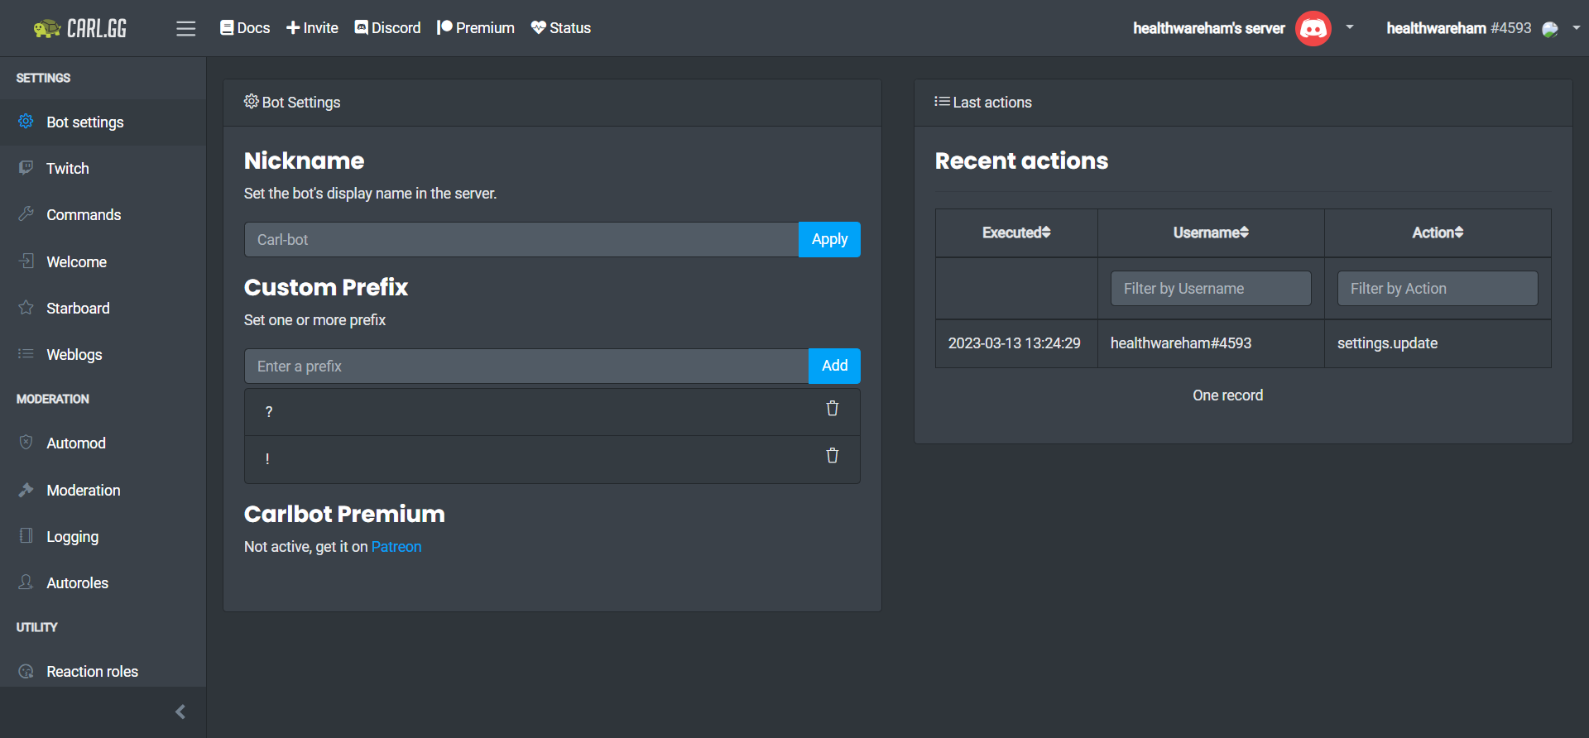Open the Autoroles page
This screenshot has width=1589, height=738.
[103, 583]
